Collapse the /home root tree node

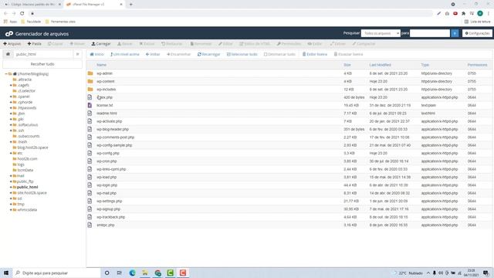(x=6, y=74)
